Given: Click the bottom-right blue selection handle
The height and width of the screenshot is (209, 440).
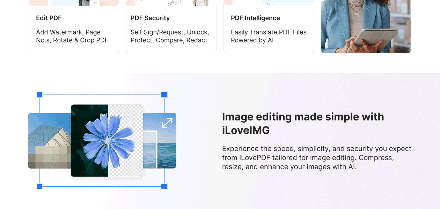Looking at the screenshot, I should click(163, 186).
